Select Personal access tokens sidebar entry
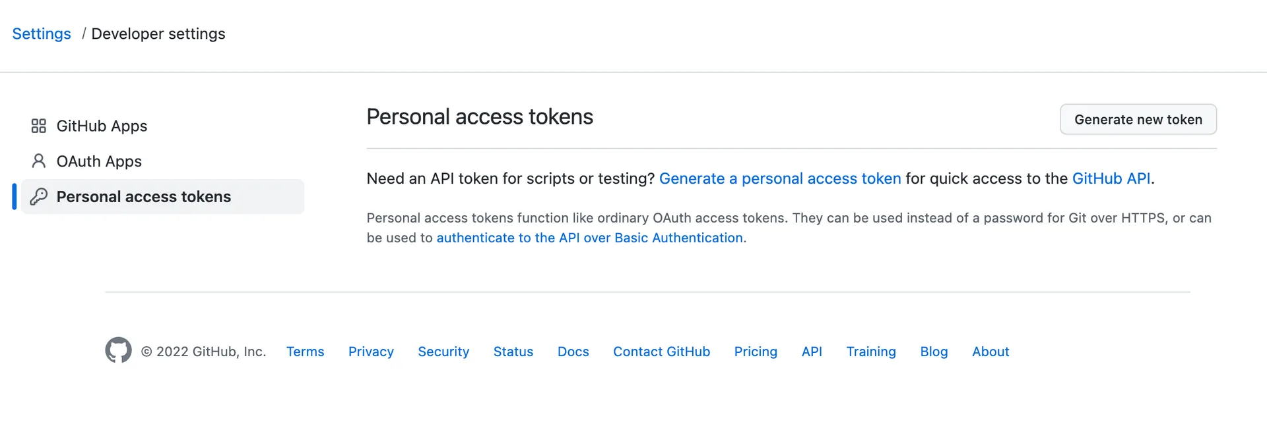The height and width of the screenshot is (424, 1267). [x=163, y=196]
